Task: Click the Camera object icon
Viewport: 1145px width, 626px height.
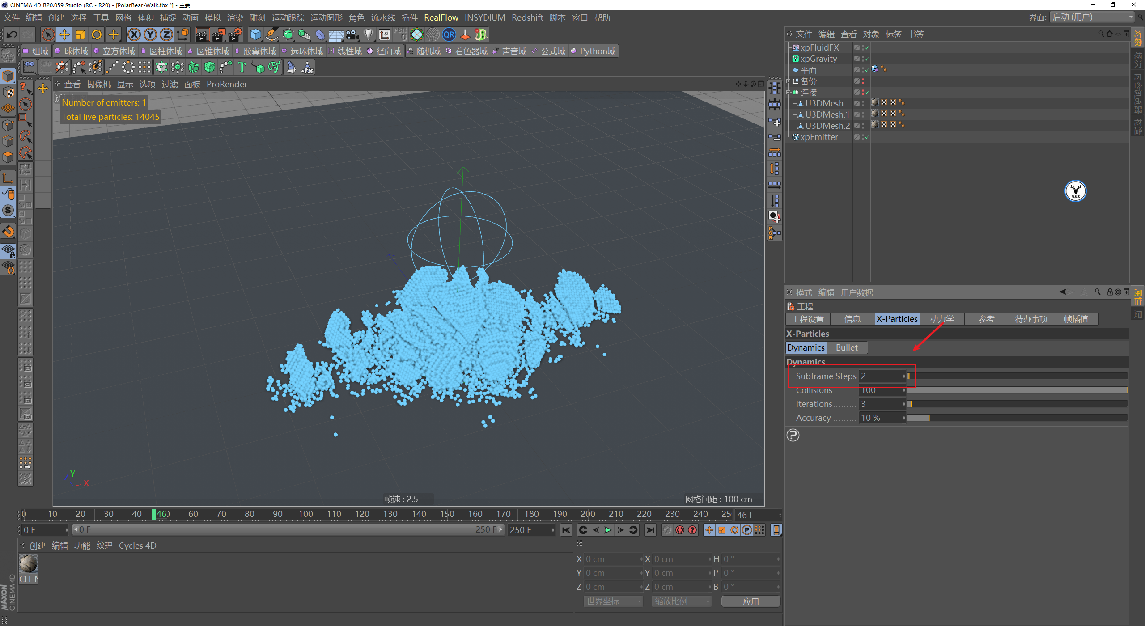Action: coord(352,34)
